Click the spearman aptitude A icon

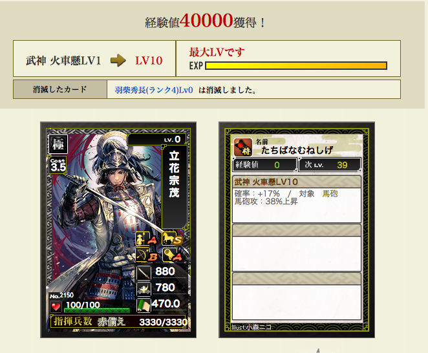pos(146,239)
